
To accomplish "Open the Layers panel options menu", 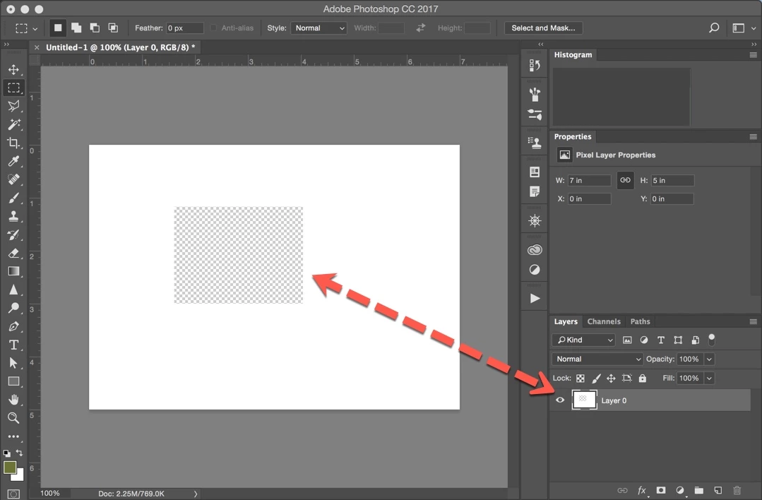I will pos(753,321).
